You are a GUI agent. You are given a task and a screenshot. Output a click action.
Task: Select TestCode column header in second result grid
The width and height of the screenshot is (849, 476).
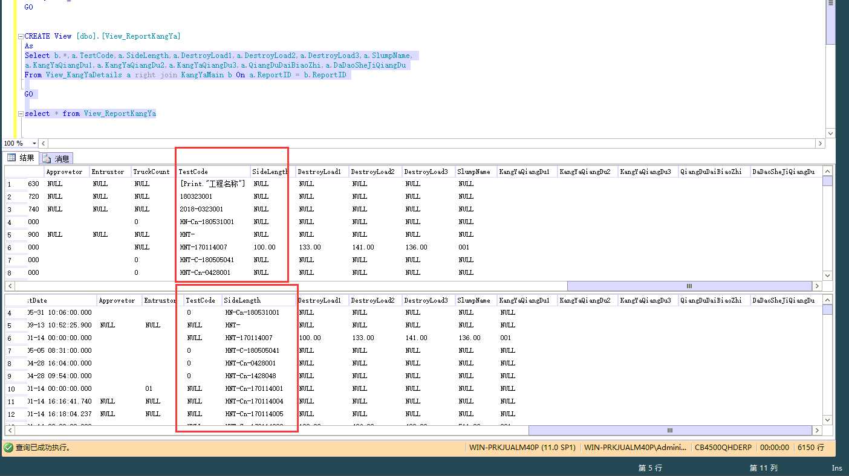[x=202, y=300]
